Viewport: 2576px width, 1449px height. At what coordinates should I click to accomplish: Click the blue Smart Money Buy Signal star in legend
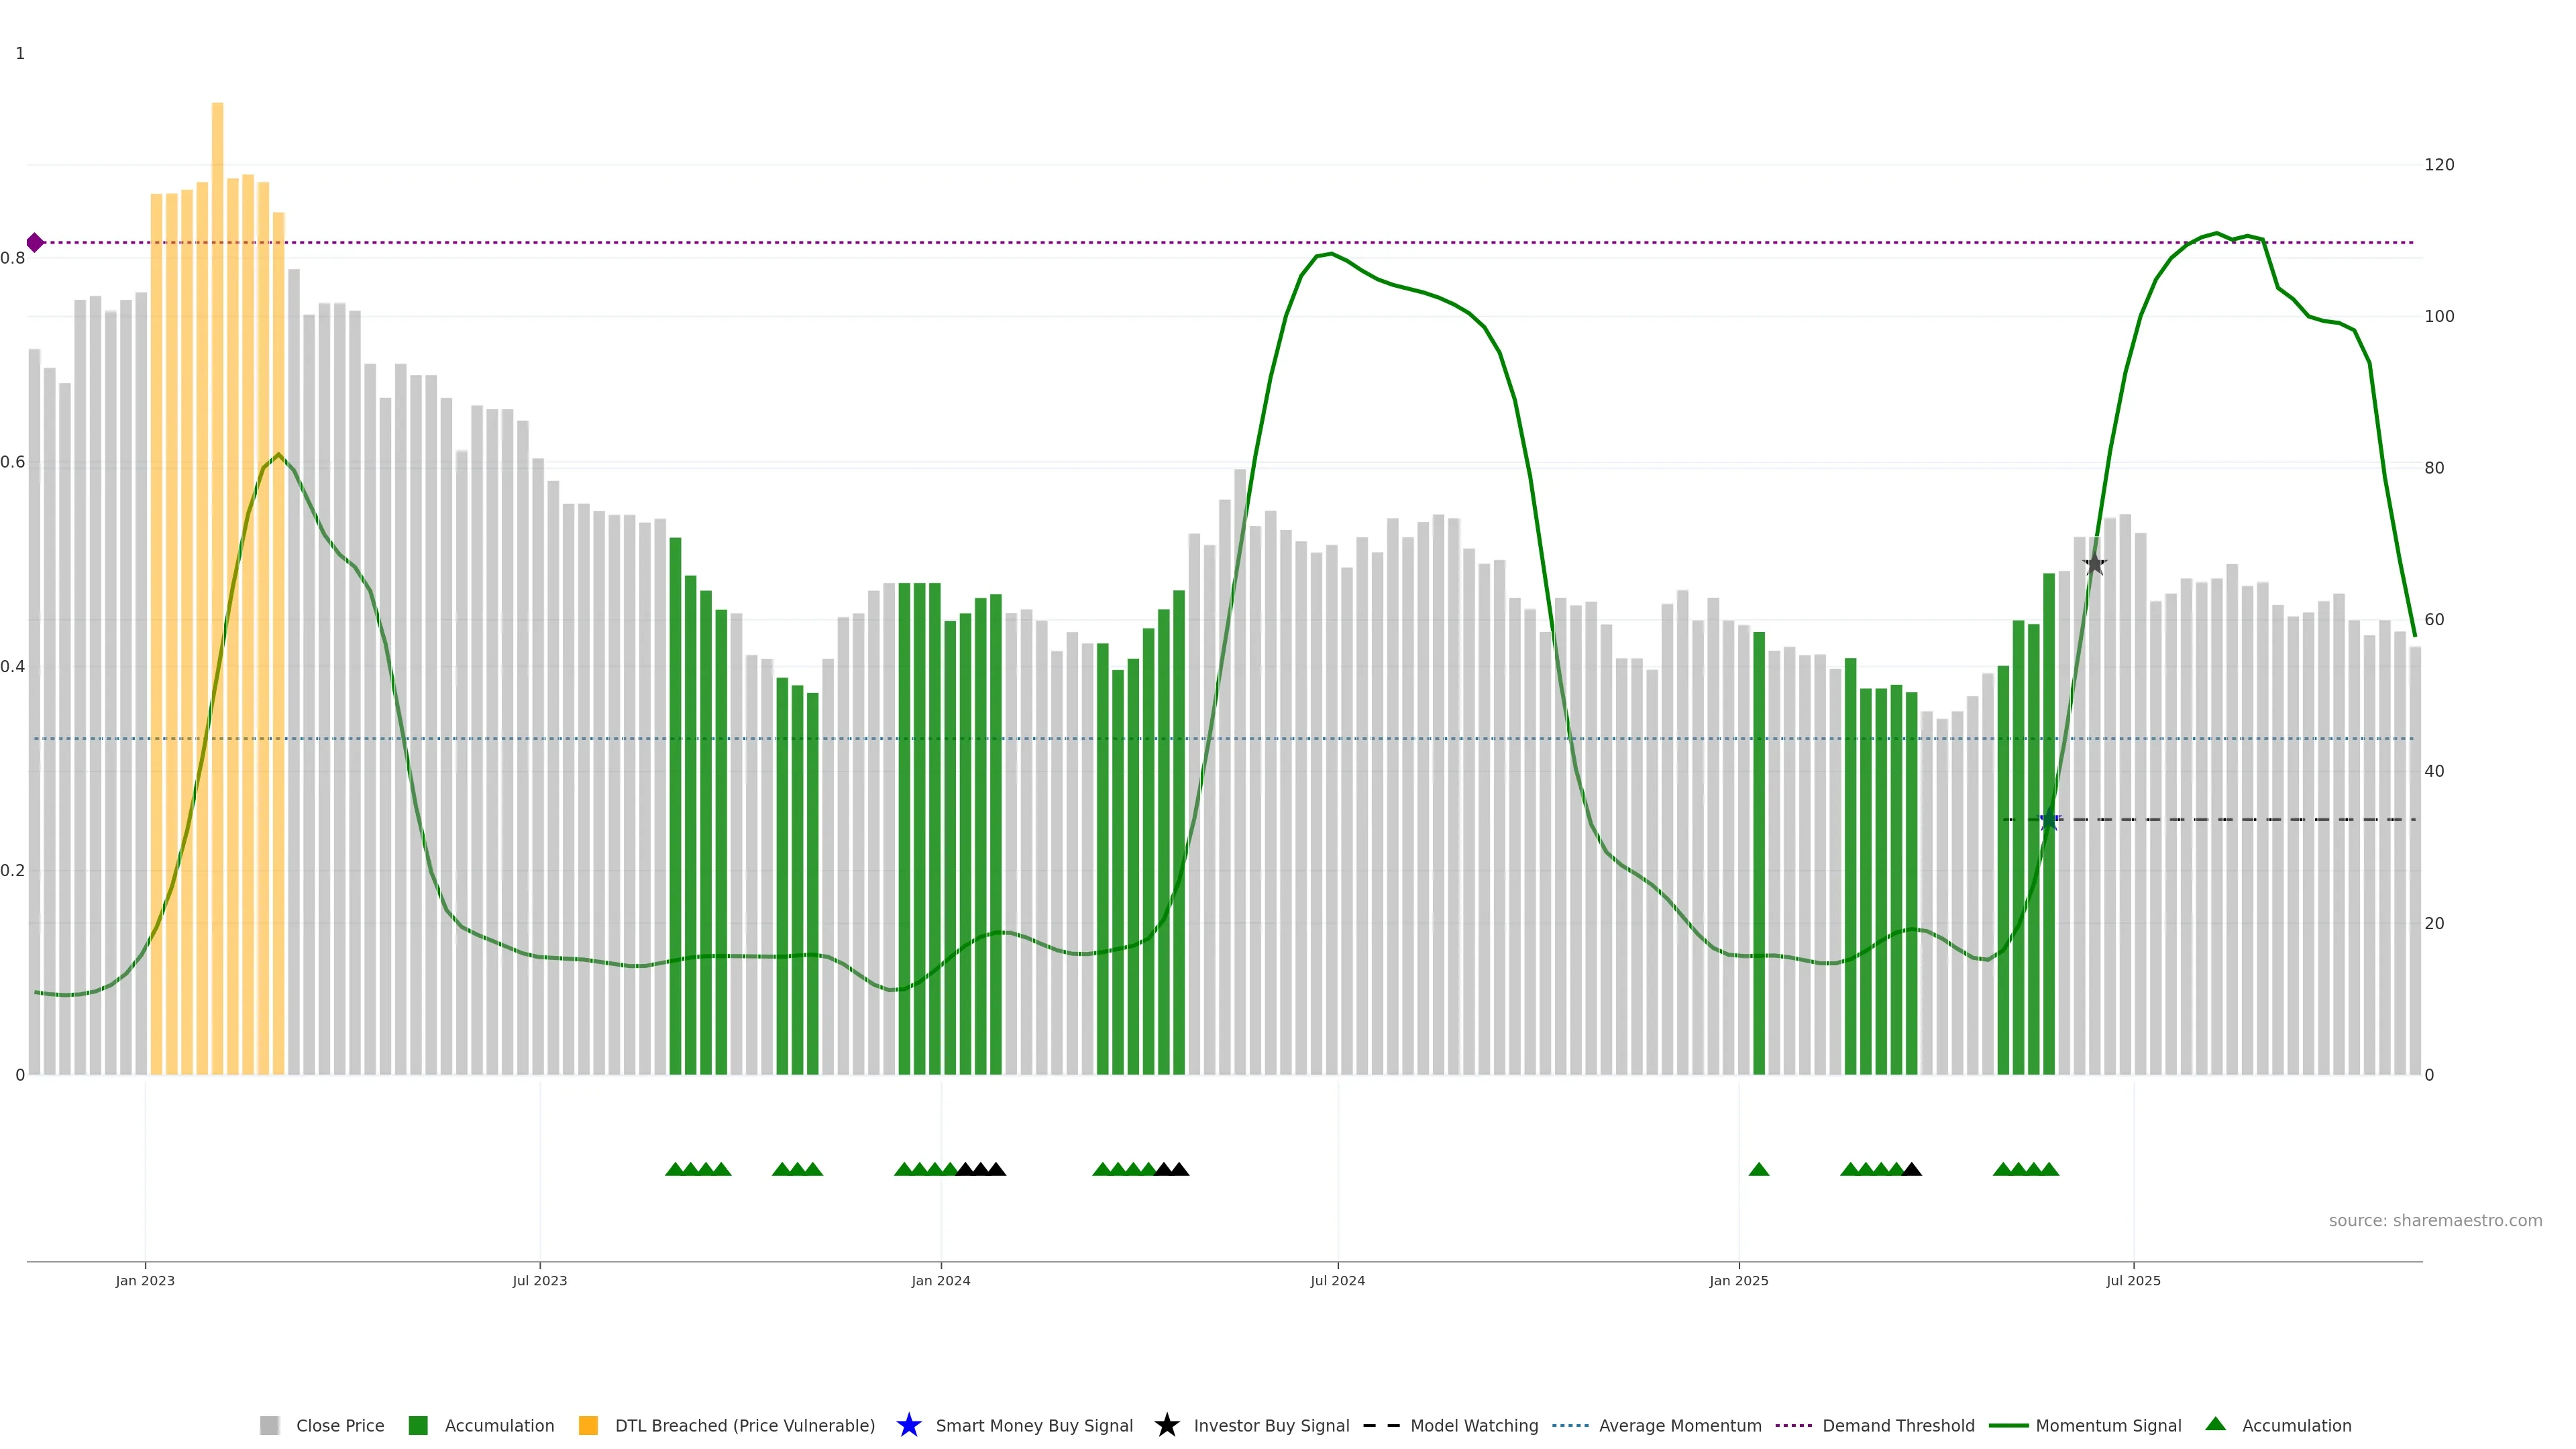coord(908,1425)
